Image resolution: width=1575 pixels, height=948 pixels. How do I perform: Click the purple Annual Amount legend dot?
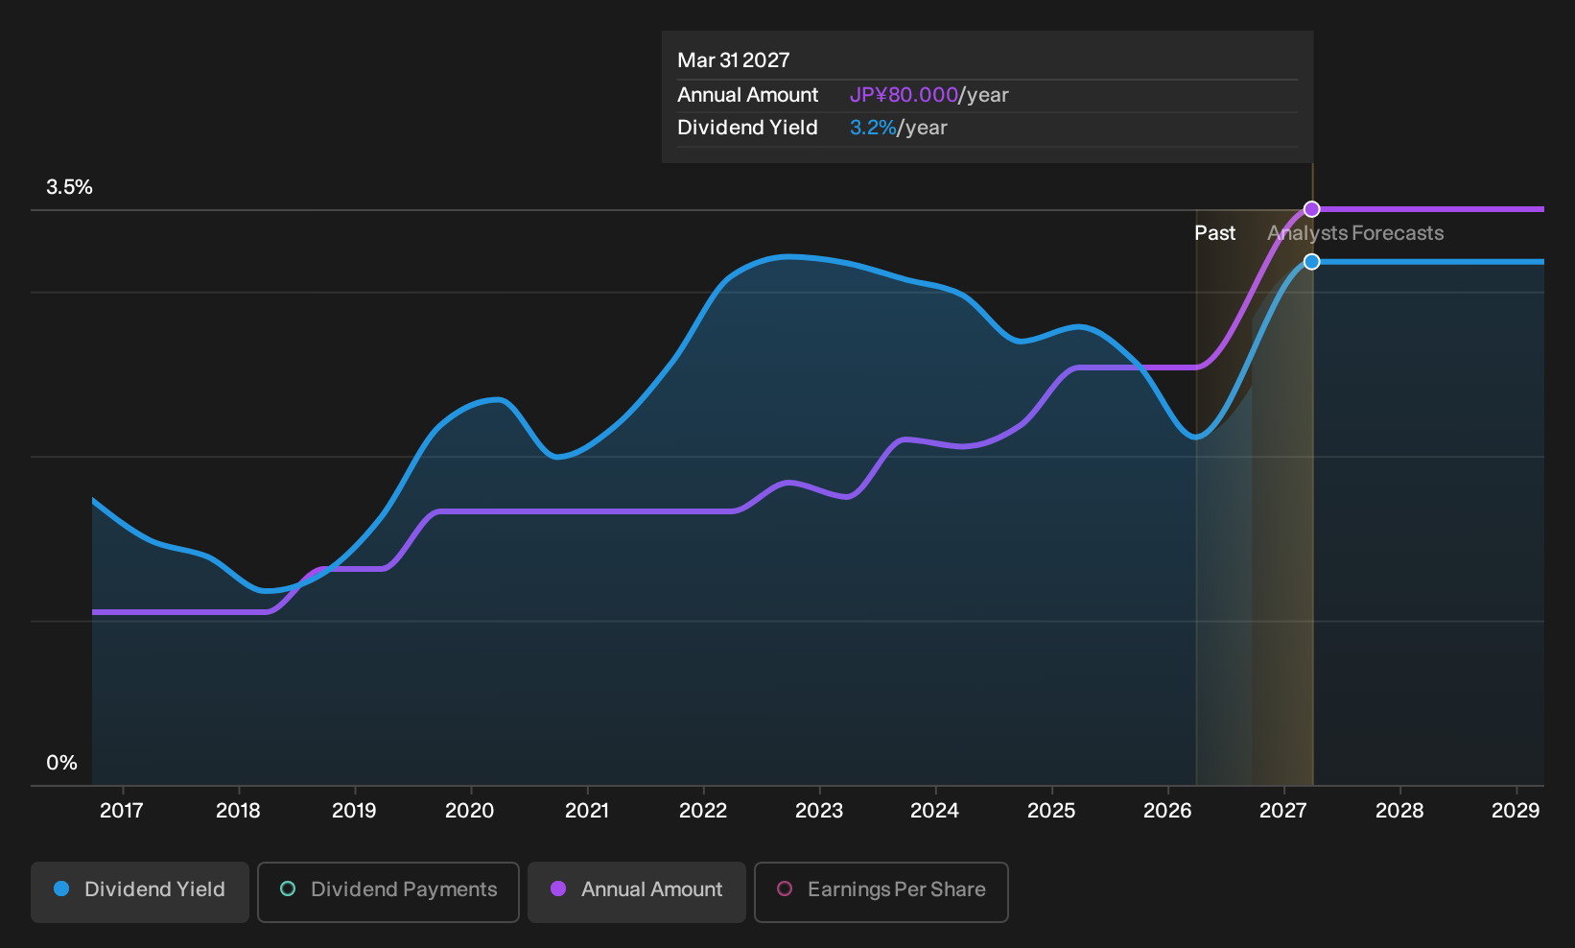(x=558, y=889)
